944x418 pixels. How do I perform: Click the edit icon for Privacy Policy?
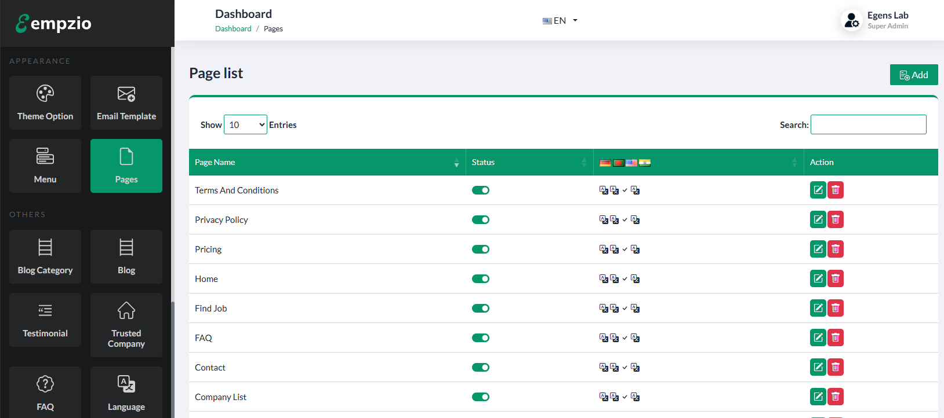pyautogui.click(x=818, y=219)
